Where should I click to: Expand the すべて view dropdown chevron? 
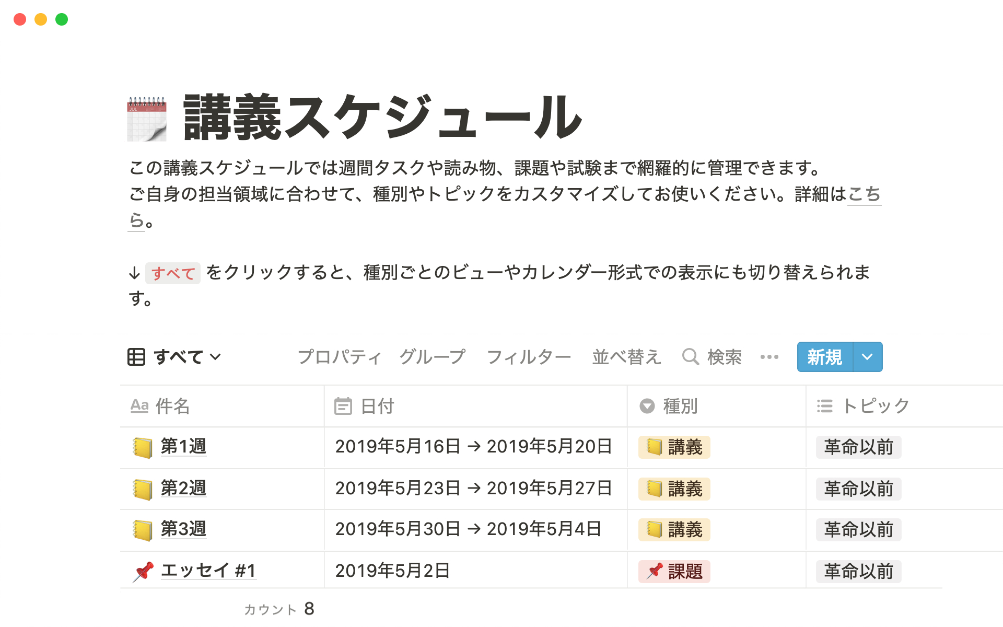[216, 357]
